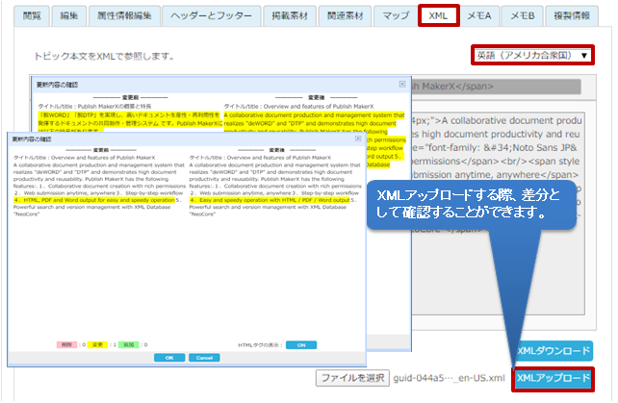The width and height of the screenshot is (618, 403).
Task: Open the 属性情報編集 tab
Action: coord(124,16)
